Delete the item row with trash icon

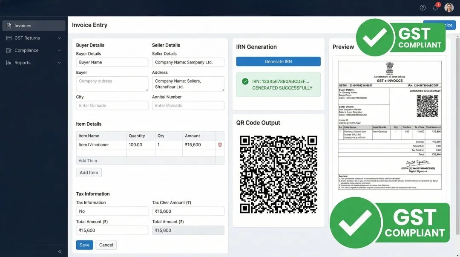[220, 145]
